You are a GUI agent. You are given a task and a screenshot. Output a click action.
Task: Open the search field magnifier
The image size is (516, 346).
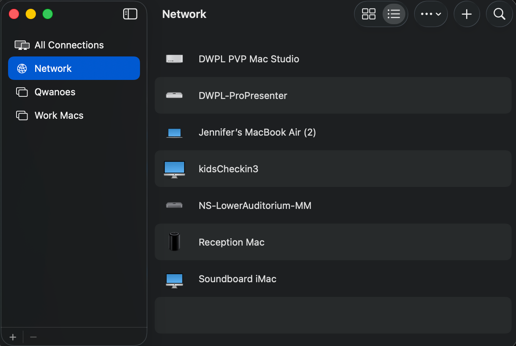pyautogui.click(x=499, y=14)
